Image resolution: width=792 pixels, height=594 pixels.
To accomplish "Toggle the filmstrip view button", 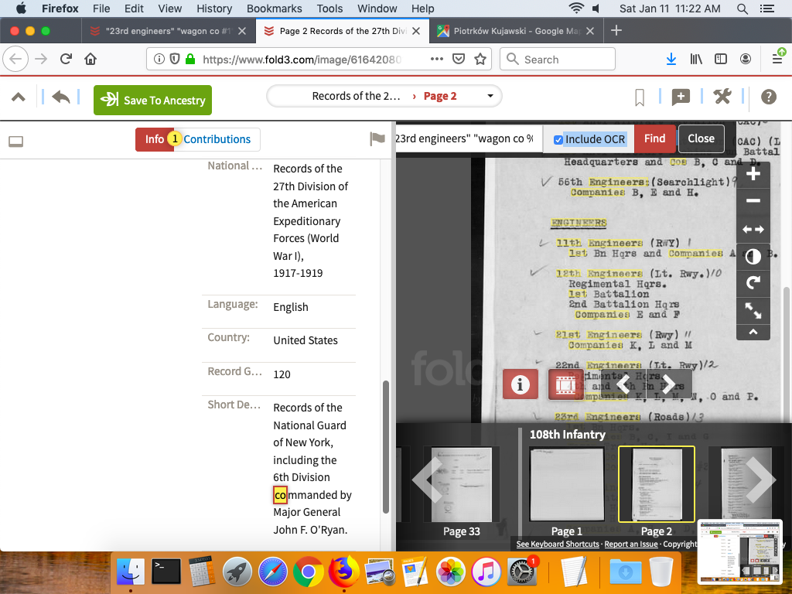I will [x=565, y=384].
